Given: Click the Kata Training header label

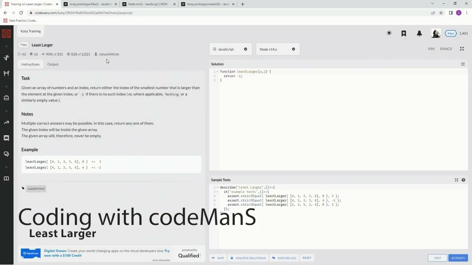Looking at the screenshot, I should [x=31, y=31].
